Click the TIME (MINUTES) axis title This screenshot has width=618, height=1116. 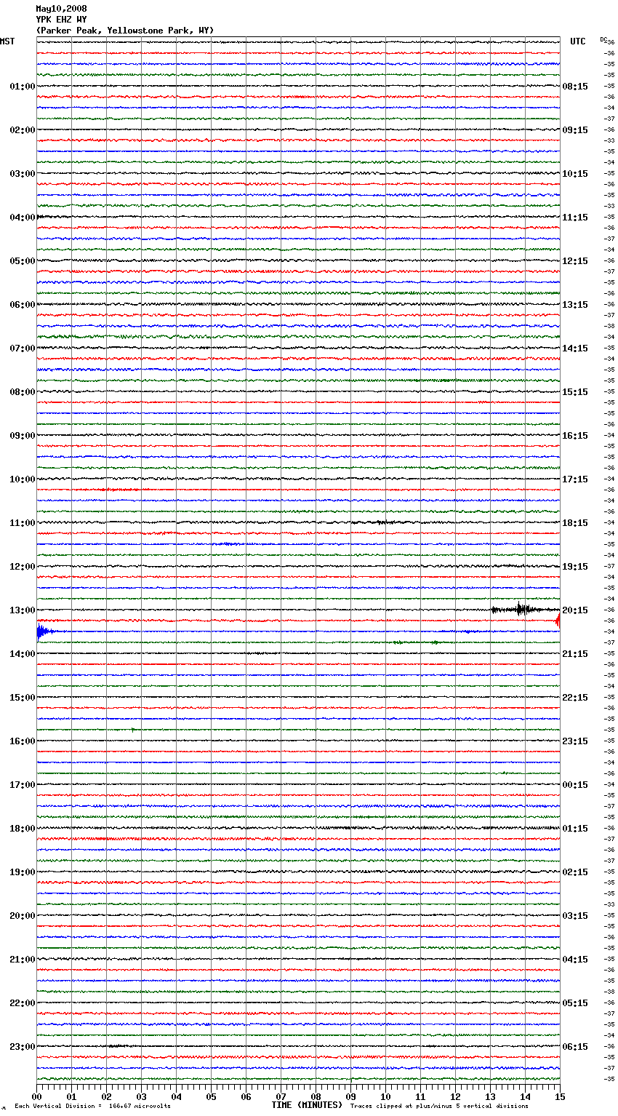click(307, 1105)
